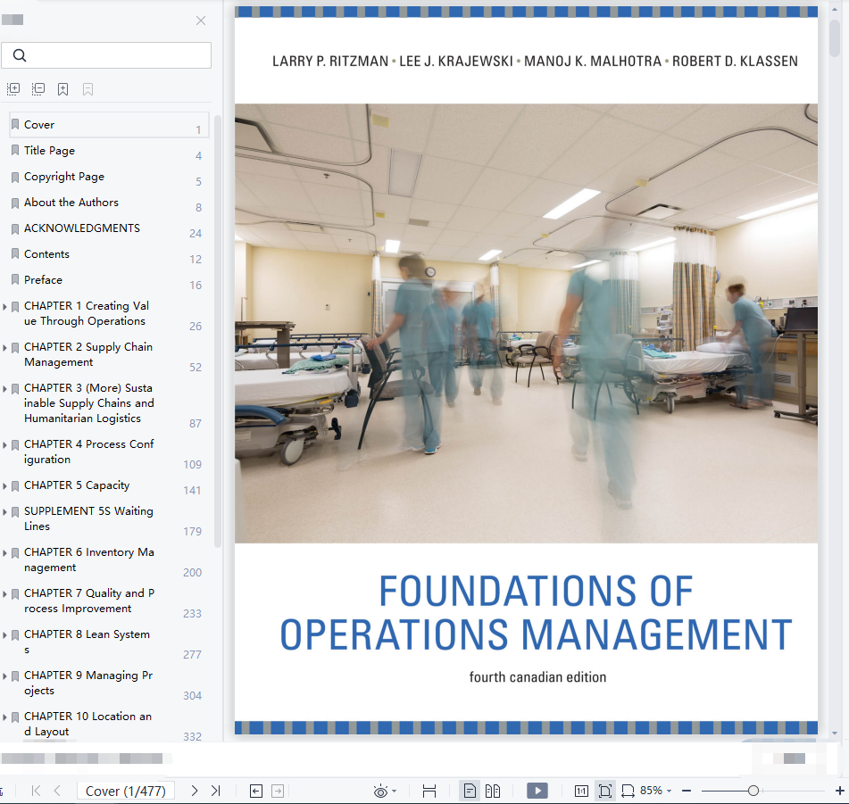Start the slideshow play mode
This screenshot has width=849, height=804.
(537, 791)
